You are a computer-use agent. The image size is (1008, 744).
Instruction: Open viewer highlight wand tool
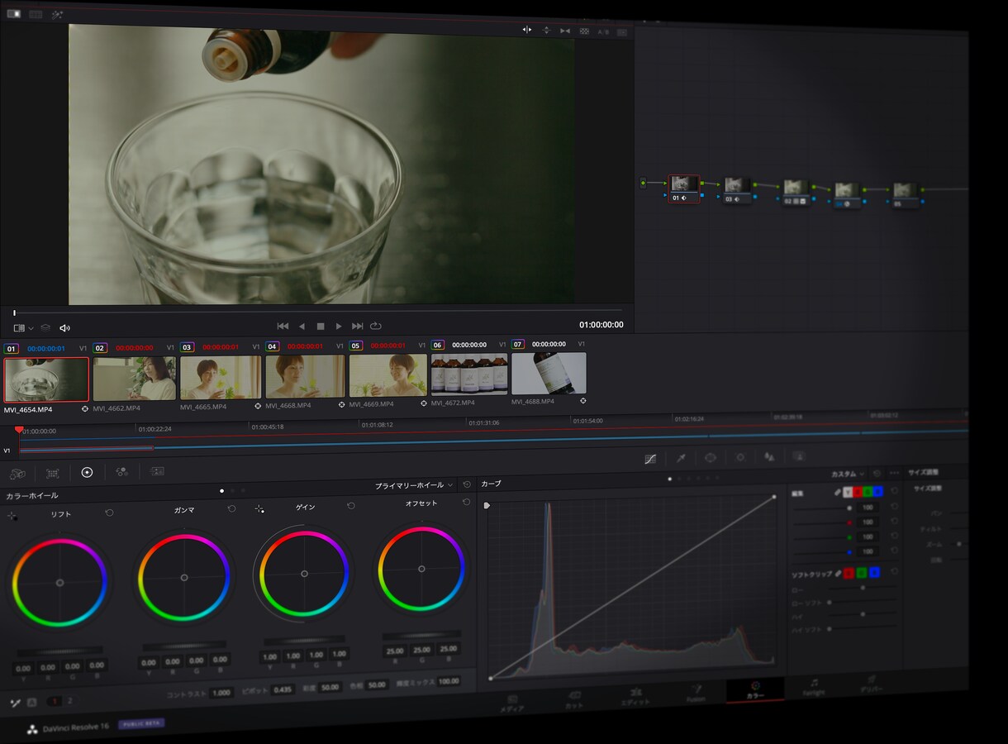click(x=57, y=15)
